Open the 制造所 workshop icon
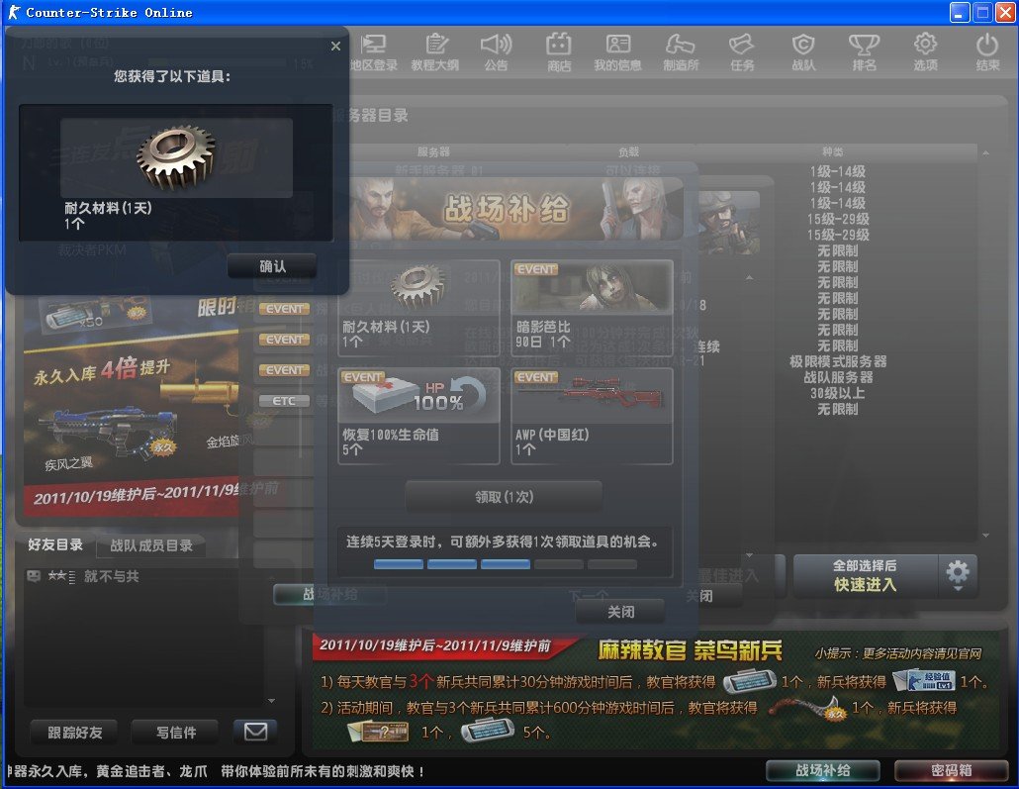The height and width of the screenshot is (789, 1019). coord(681,52)
